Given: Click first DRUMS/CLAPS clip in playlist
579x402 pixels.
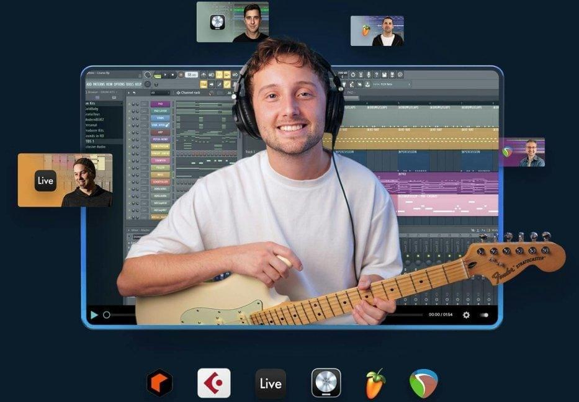Looking at the screenshot, I should click(x=354, y=116).
